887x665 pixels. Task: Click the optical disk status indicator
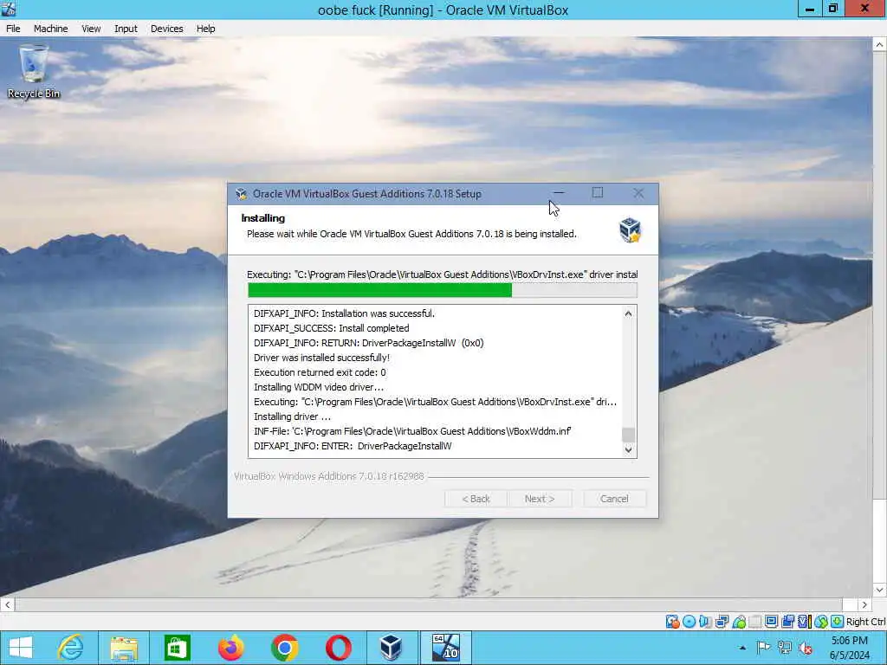click(x=689, y=622)
